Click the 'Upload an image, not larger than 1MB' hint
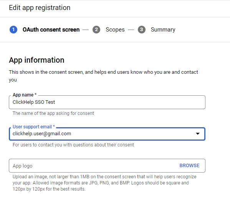Screen dimensions: 230x201 (104, 183)
